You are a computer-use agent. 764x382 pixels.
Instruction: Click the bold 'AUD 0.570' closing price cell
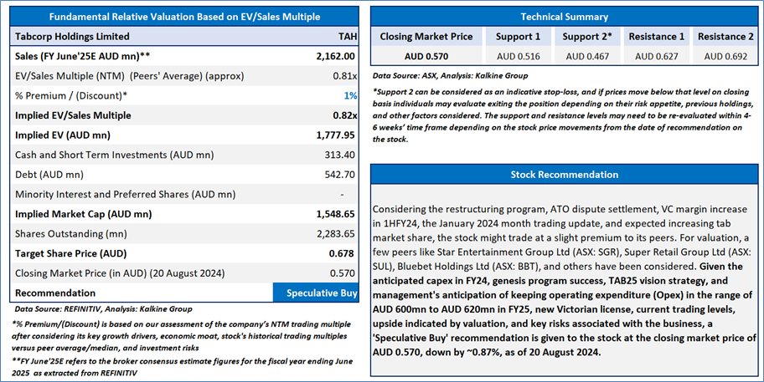coord(426,56)
